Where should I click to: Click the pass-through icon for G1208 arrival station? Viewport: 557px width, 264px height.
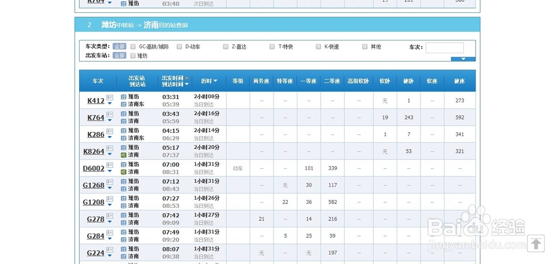(124, 206)
